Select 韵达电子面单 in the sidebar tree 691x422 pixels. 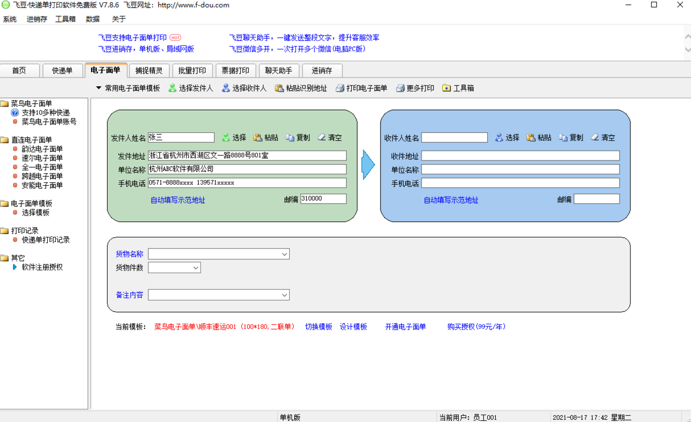coord(42,149)
